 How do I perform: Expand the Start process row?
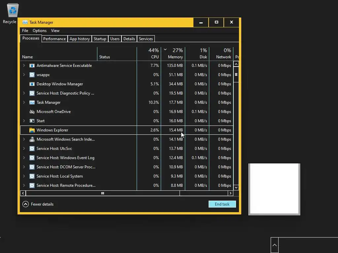pyautogui.click(x=24, y=121)
